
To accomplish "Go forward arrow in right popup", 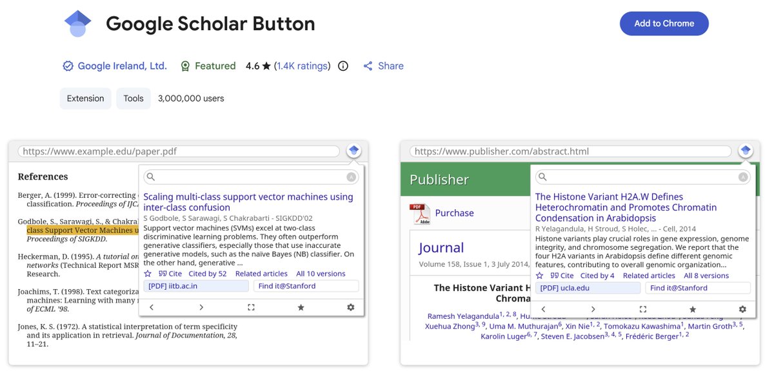I will pyautogui.click(x=593, y=310).
